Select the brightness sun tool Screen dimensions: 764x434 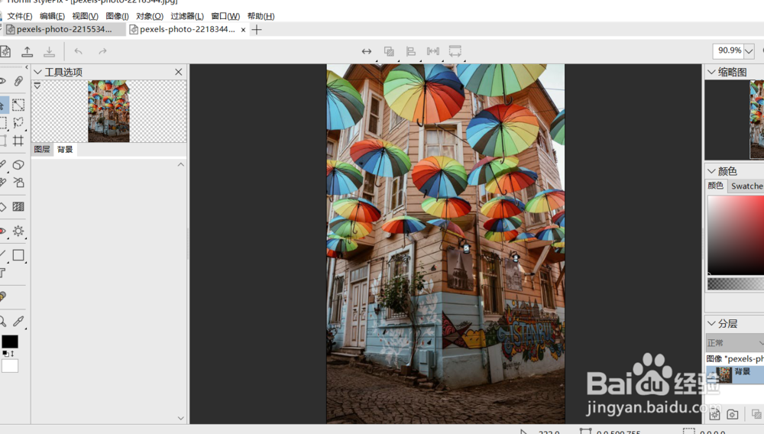tap(18, 231)
